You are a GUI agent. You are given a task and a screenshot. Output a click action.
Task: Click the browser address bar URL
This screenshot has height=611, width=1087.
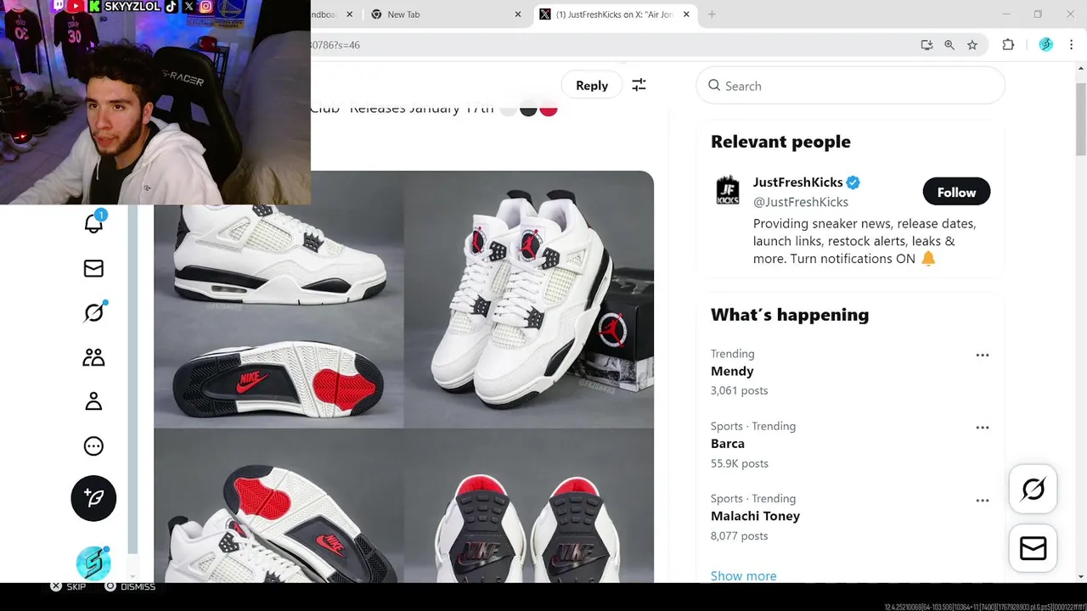(335, 45)
